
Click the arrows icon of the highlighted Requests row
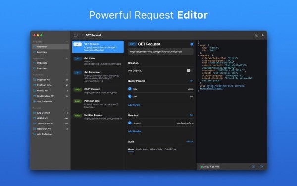tap(35, 47)
